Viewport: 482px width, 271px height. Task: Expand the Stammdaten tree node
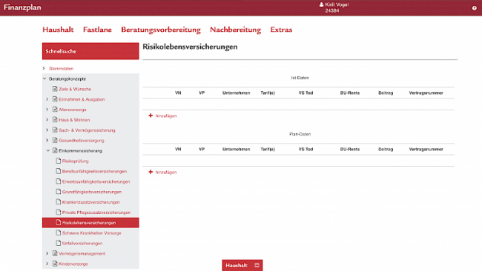[44, 68]
